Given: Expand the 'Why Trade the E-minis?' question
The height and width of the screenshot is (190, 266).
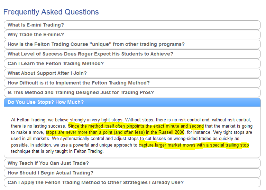Looking at the screenshot, I should (x=132, y=35).
